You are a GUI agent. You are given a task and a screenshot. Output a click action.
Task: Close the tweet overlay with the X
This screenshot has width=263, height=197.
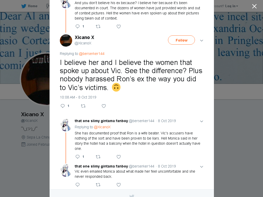click(254, 6)
